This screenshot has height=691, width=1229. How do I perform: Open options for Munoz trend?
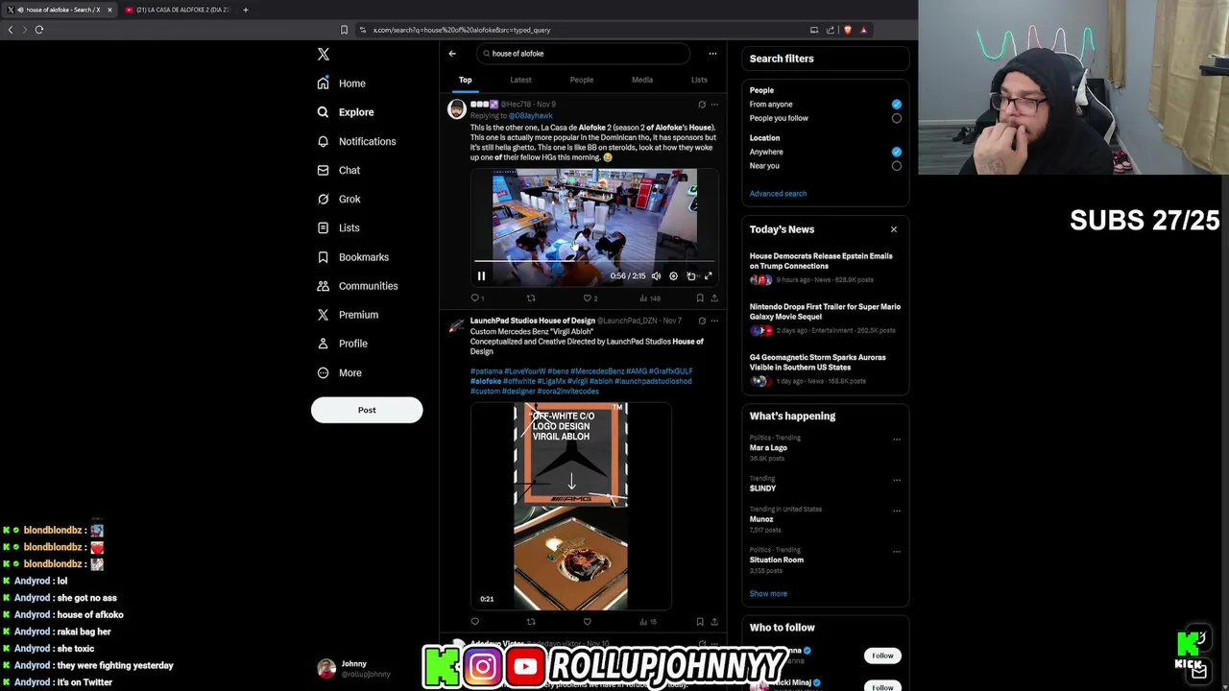(897, 511)
